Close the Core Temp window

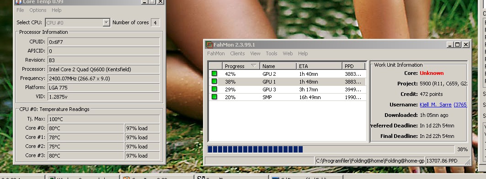pyautogui.click(x=160, y=1)
